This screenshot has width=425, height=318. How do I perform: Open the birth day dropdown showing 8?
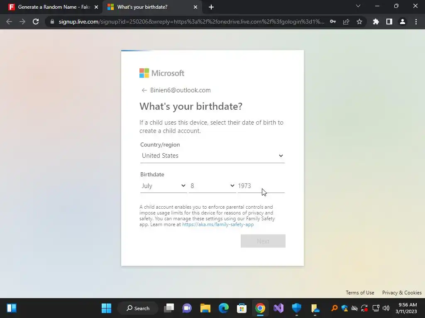point(212,186)
